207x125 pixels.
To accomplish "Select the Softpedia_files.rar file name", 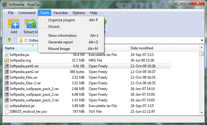I will pyautogui.click(x=23, y=77).
